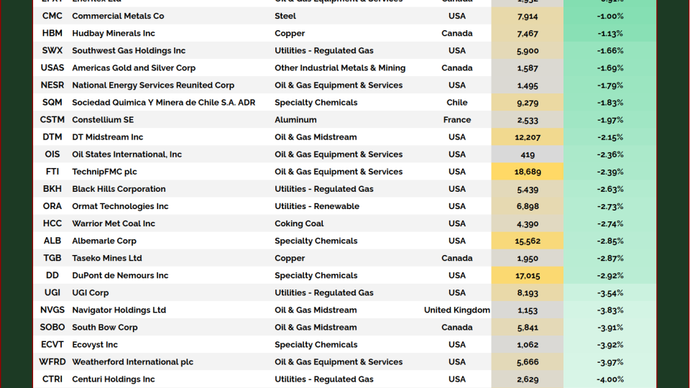Open Black Hills Corporation entry
The height and width of the screenshot is (388, 690).
(x=119, y=189)
